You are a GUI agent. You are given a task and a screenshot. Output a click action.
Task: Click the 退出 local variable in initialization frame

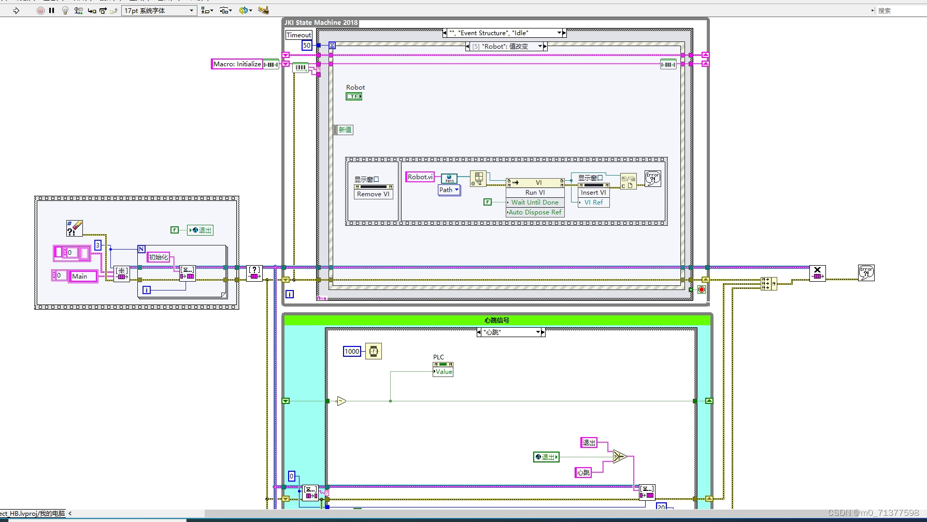(200, 230)
